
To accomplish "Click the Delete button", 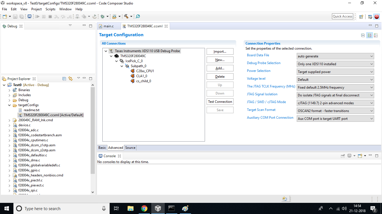I will click(220, 77).
